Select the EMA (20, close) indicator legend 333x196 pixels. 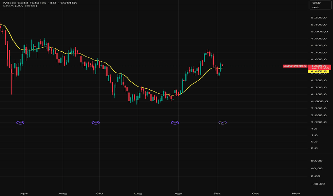(x=20, y=6)
